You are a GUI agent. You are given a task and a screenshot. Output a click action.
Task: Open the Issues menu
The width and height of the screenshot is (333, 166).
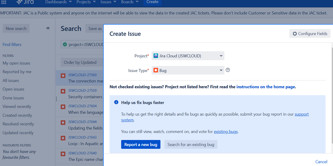[108, 2]
